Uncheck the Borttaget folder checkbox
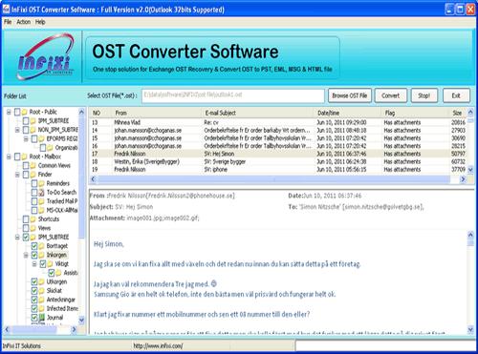Image resolution: width=478 pixels, height=354 pixels. [34, 246]
